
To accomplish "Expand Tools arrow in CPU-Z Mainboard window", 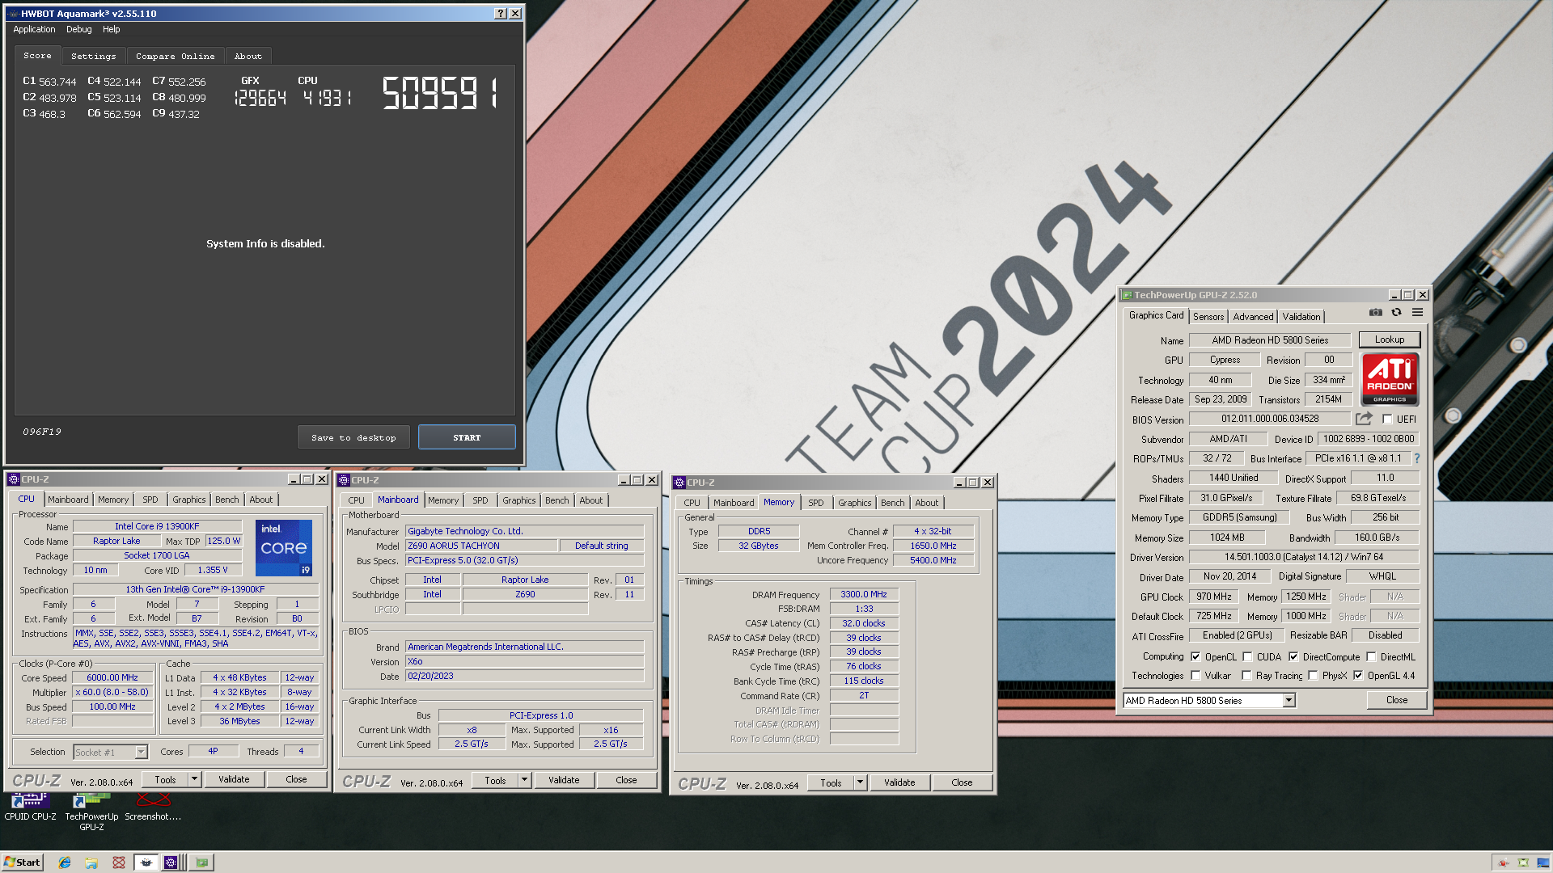I will [524, 780].
